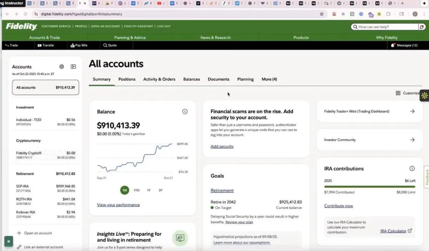Click the Add security link
This screenshot has width=429, height=251.
tap(222, 146)
